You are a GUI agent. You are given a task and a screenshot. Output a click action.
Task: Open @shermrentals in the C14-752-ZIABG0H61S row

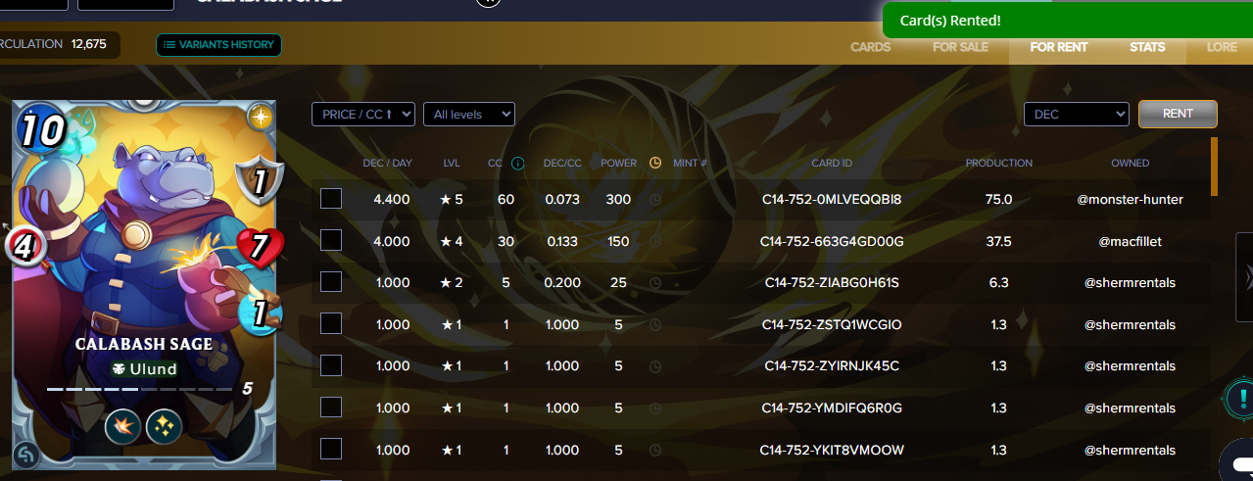[1130, 282]
